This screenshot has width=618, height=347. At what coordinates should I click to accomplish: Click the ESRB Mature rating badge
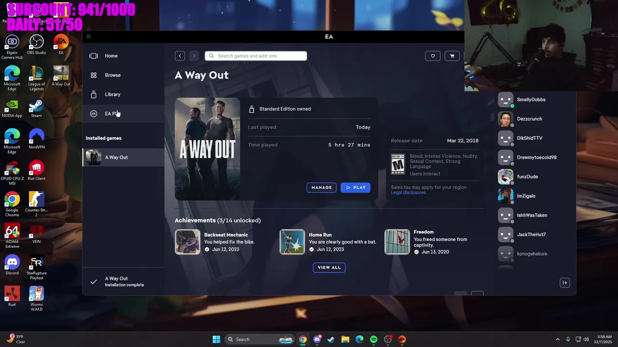point(398,164)
